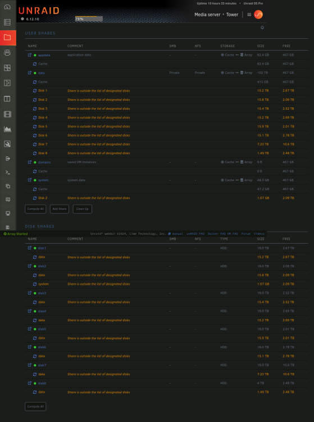Launch the Terminal prompt icon
Screen dimensions: 314x422
click(x=8, y=172)
